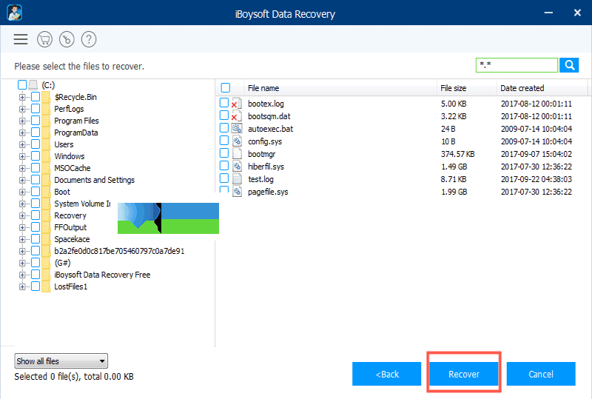Check the test.log checkbox

(224, 178)
